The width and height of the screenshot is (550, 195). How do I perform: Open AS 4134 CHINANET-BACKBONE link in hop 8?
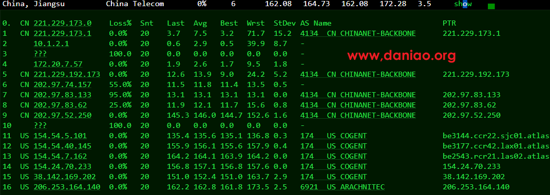click(358, 105)
